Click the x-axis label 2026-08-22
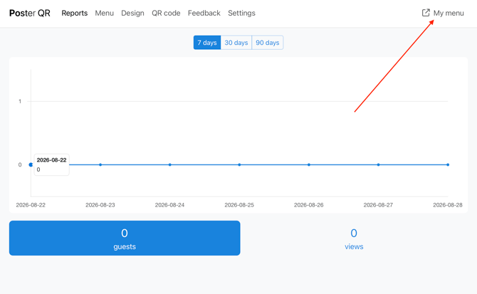The image size is (477, 294). point(31,205)
